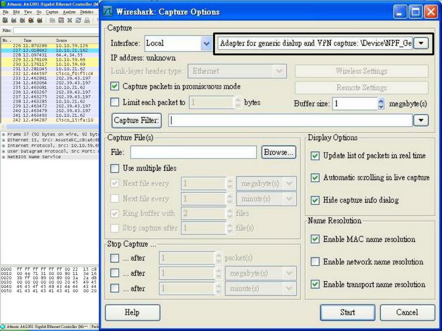
Task: Open the Go menu
Action: [x=39, y=12]
